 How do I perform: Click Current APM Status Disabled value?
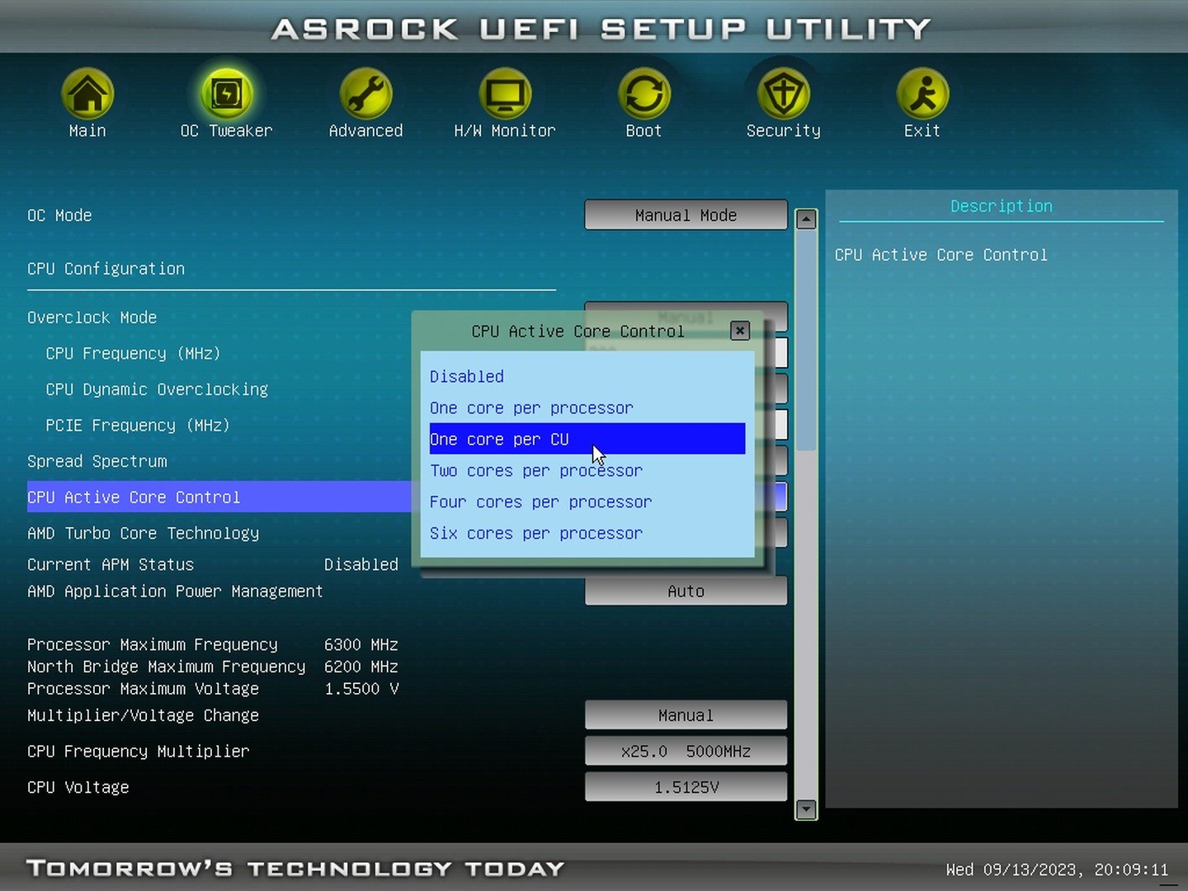point(361,564)
